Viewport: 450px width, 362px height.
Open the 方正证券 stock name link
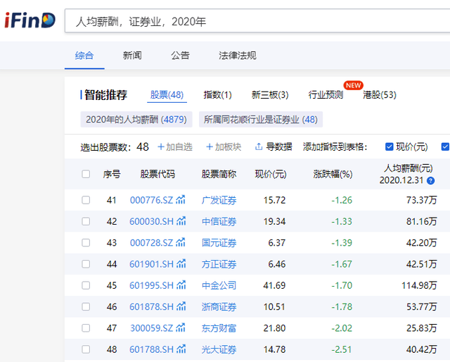click(x=219, y=263)
